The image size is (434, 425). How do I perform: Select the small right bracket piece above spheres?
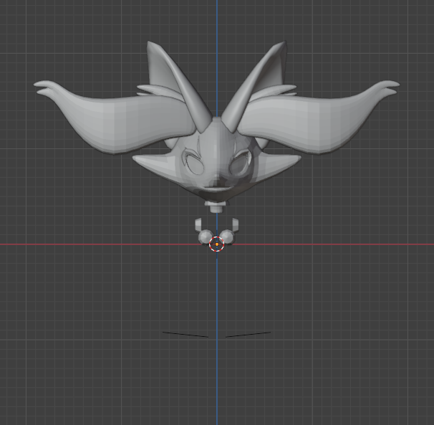pyautogui.click(x=235, y=224)
